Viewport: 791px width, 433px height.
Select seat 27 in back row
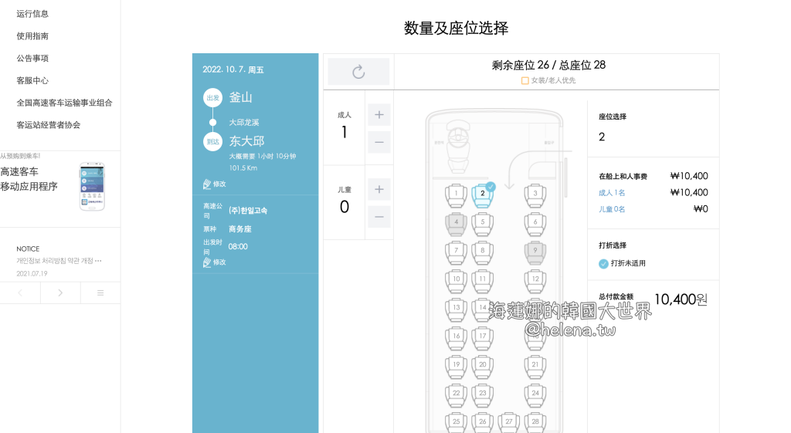point(508,421)
